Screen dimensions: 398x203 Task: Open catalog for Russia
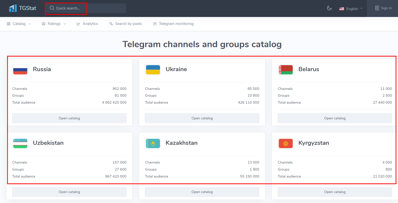click(69, 118)
